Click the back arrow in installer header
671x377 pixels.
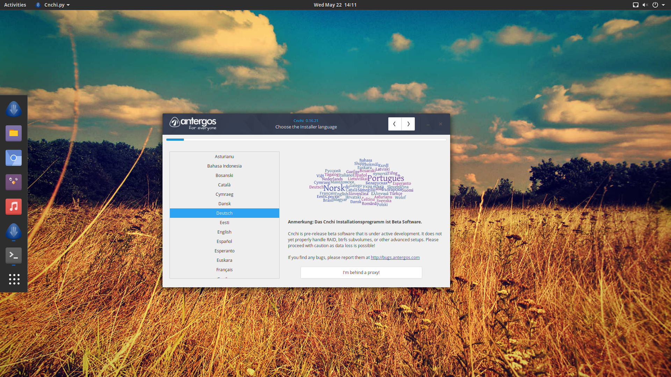[395, 124]
